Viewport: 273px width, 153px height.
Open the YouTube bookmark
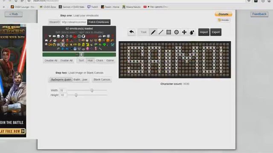pos(155,7)
